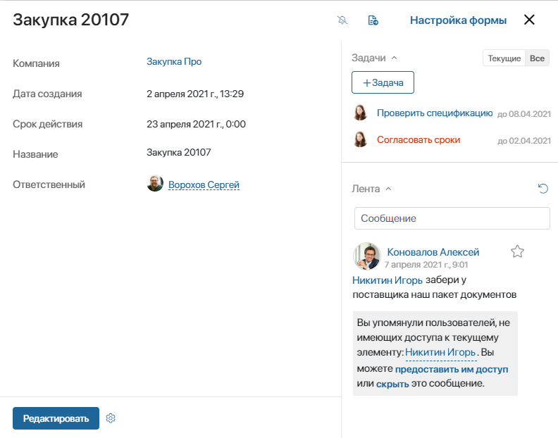Switch the task filter to Текущие

[x=504, y=58]
